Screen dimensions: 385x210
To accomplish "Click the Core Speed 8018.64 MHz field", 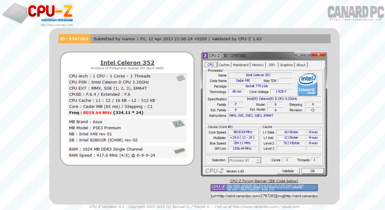I will [243, 132].
